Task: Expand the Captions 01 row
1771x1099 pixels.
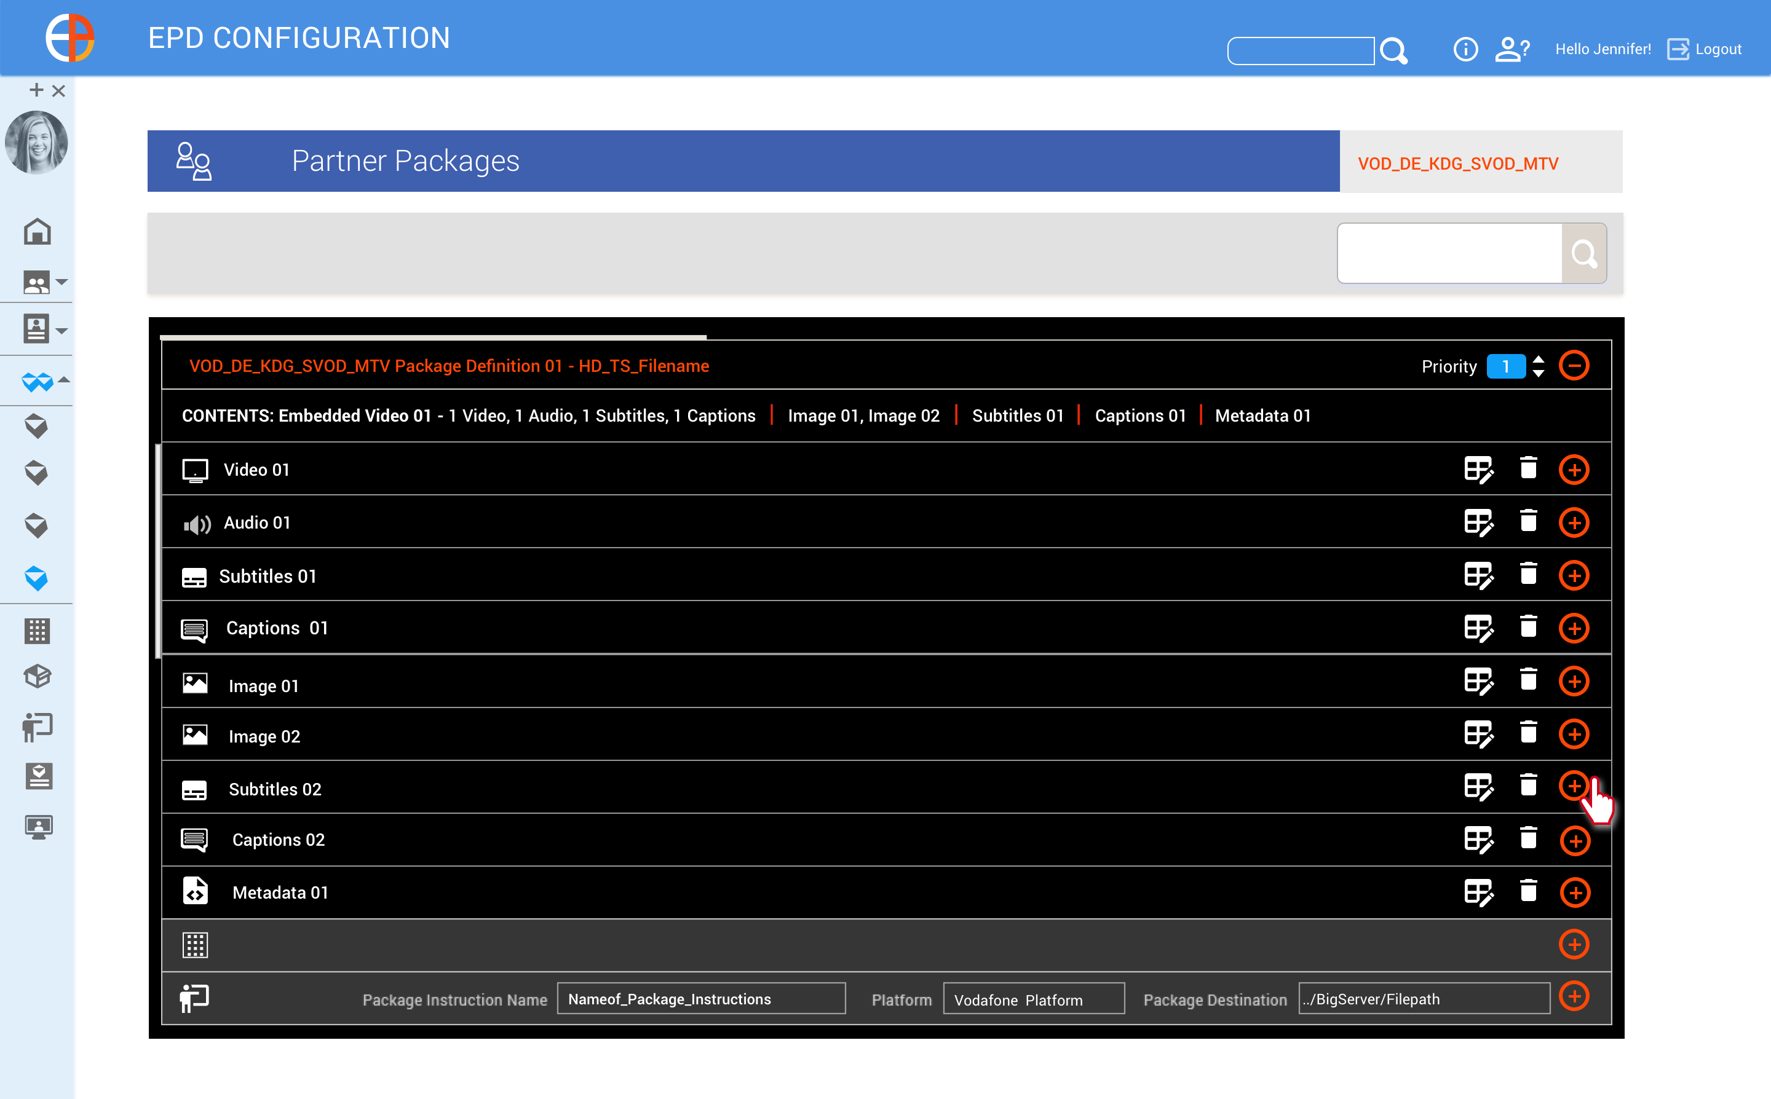Action: pyautogui.click(x=1574, y=629)
